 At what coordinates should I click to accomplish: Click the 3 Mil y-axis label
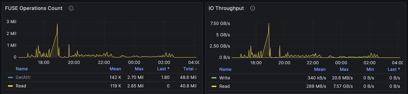(x=11, y=22)
